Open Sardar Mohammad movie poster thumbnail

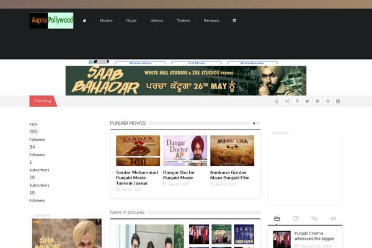coord(138,151)
